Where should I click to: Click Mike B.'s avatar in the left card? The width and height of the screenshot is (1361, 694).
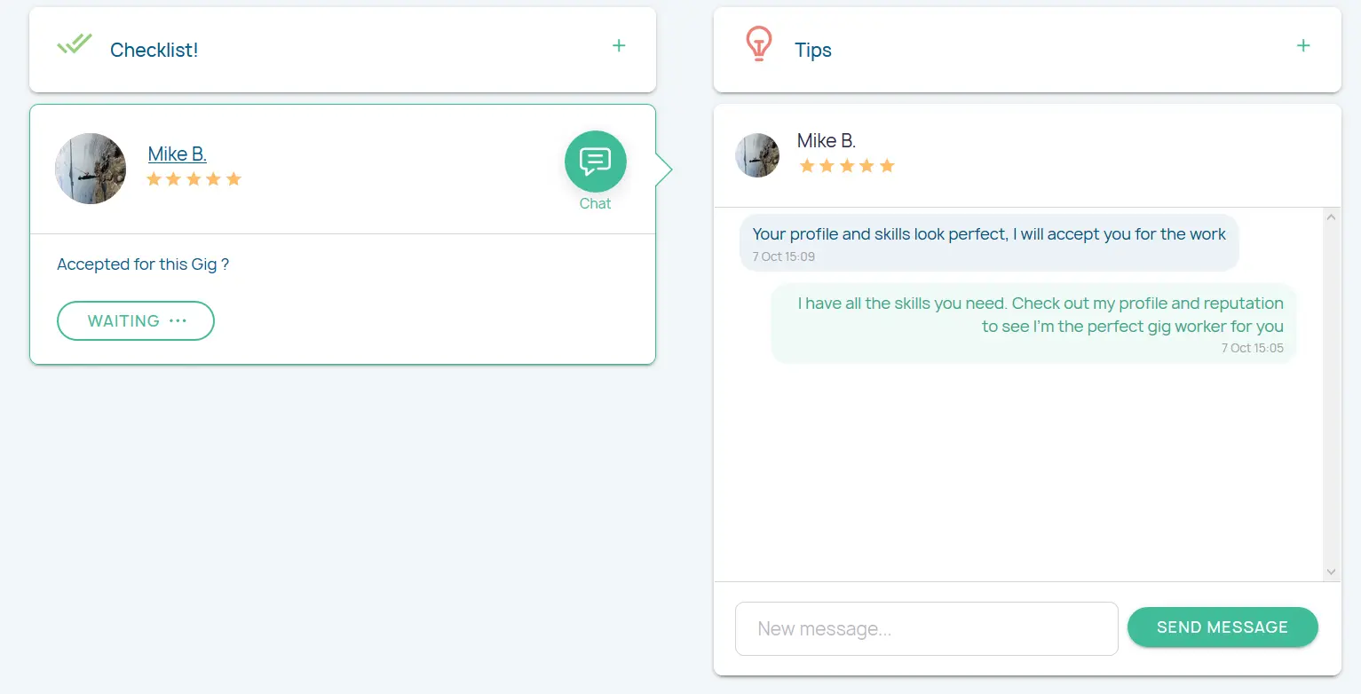(x=91, y=169)
